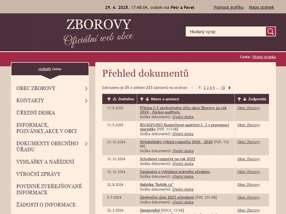Toggle Vypnout grafiku link
The height and width of the screenshot is (214, 286).
pos(228,7)
